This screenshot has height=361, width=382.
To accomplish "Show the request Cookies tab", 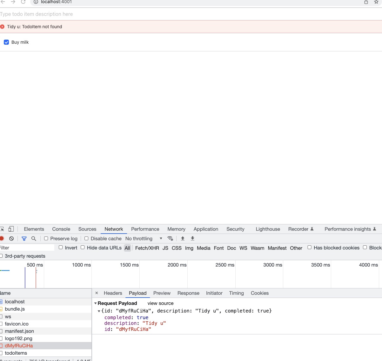I will 260,293.
